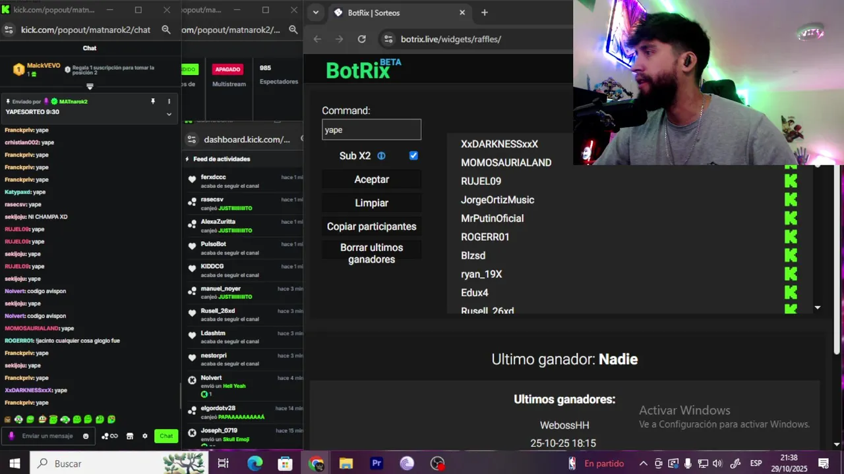This screenshot has height=474, width=844.
Task: Reload the BotRix page
Action: coord(361,39)
